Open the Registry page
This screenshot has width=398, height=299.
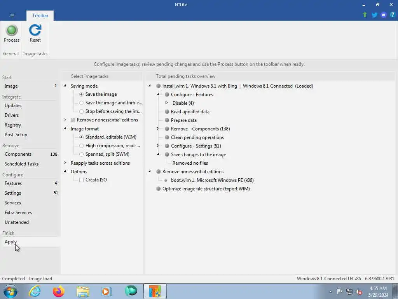pos(30,125)
